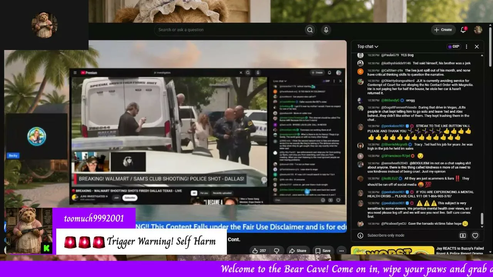Click username @PaulaG79 in chat
The width and height of the screenshot is (493, 277).
(390, 55)
